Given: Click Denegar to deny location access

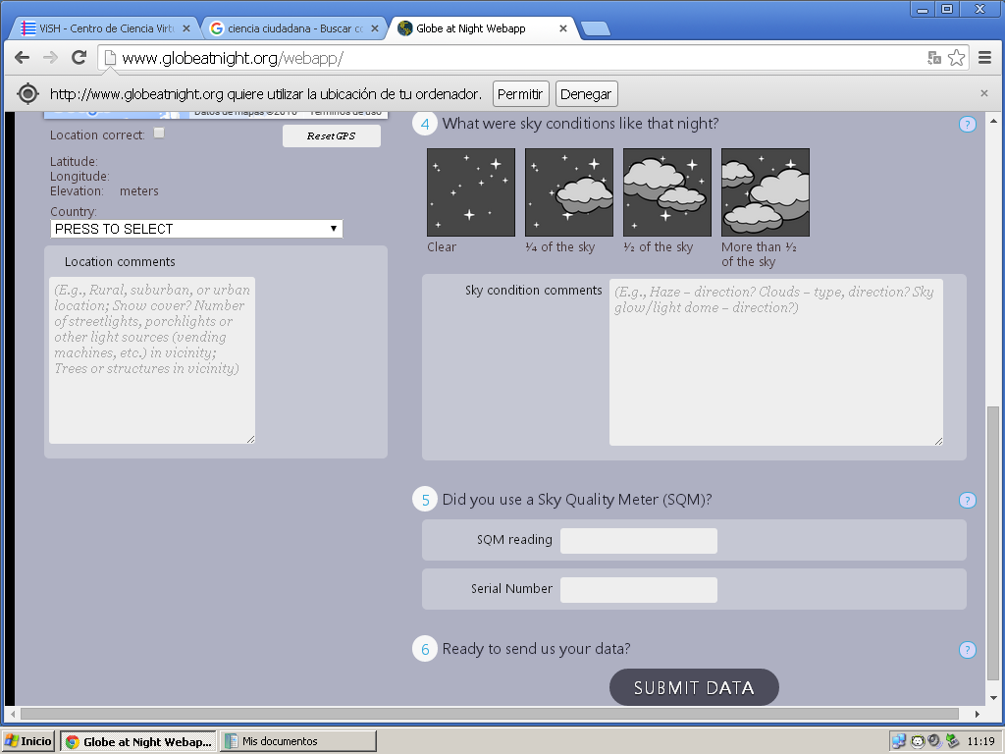Looking at the screenshot, I should pos(586,94).
